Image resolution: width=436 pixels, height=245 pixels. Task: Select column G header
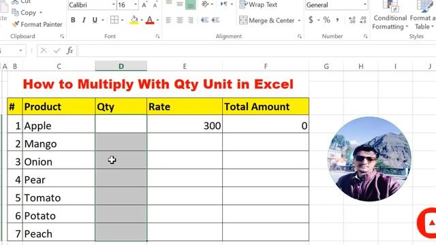(326, 67)
